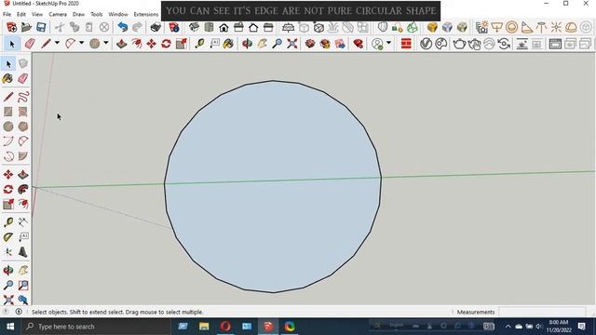Click Zoom Extents in top toolbar
Viewport: 596px width, 335px height.
[292, 44]
